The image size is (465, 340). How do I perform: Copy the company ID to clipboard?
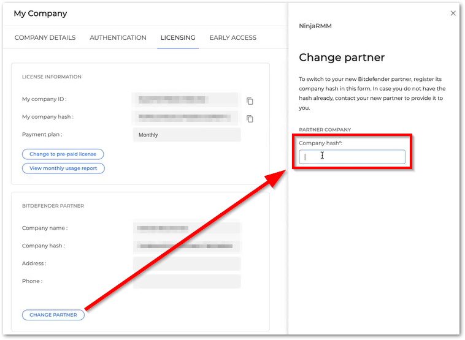pos(250,101)
